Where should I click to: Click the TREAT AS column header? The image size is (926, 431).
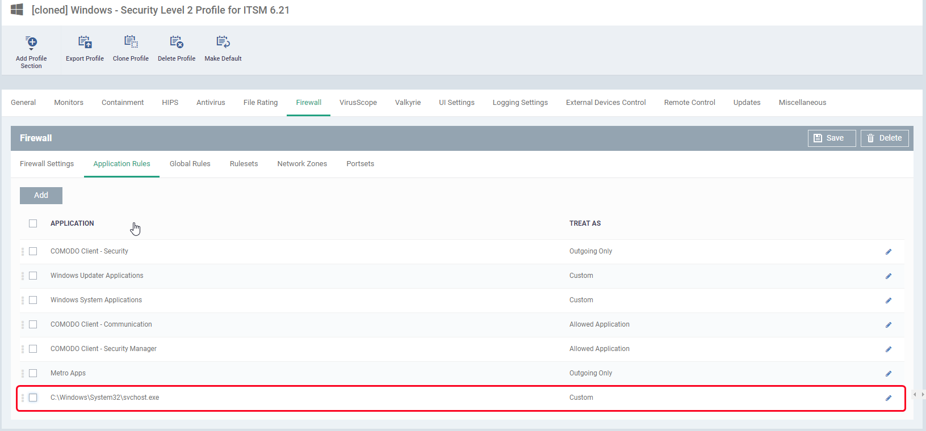pyautogui.click(x=585, y=223)
